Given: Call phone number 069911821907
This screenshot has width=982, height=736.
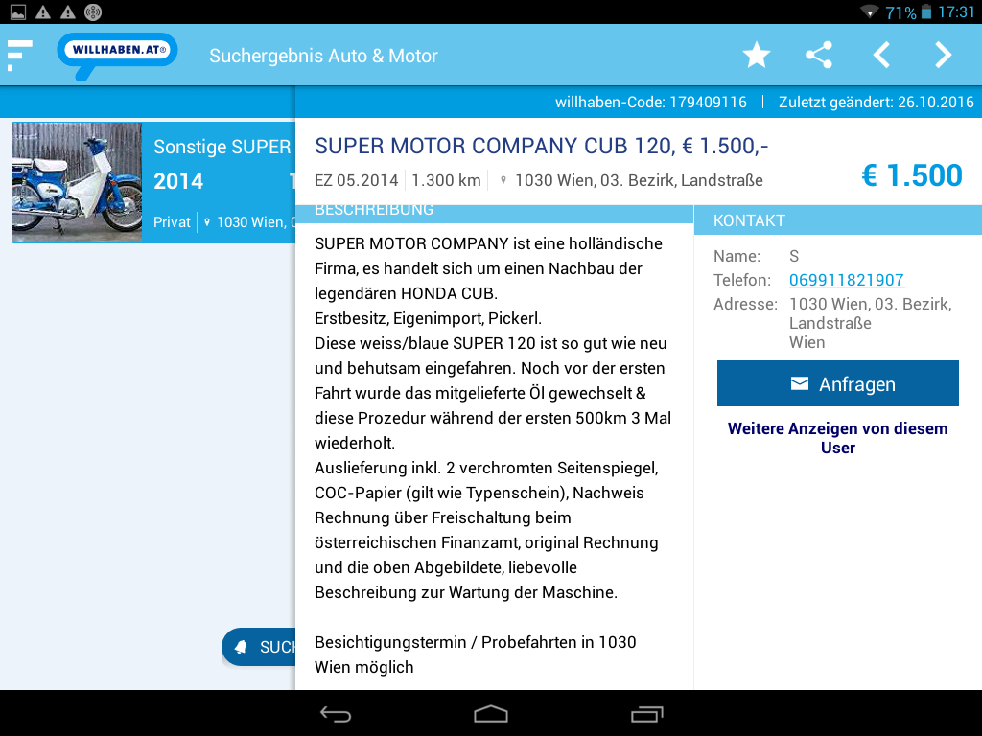Looking at the screenshot, I should 846,280.
